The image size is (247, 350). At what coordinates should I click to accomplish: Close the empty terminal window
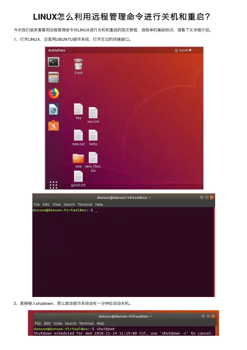pyautogui.click(x=212, y=197)
